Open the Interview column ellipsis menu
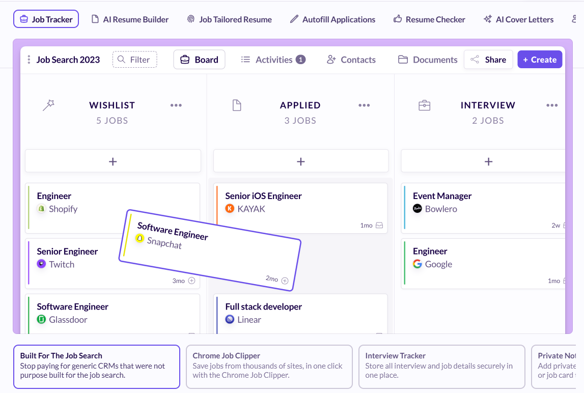584x393 pixels. point(552,105)
